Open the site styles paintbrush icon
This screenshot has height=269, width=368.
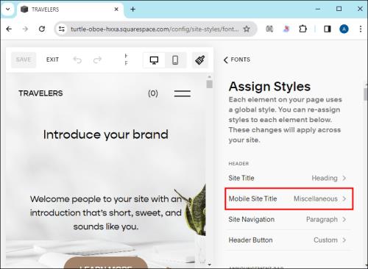coord(200,60)
